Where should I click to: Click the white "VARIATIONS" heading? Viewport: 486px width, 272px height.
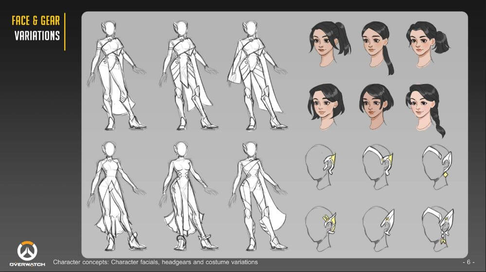tap(37, 36)
